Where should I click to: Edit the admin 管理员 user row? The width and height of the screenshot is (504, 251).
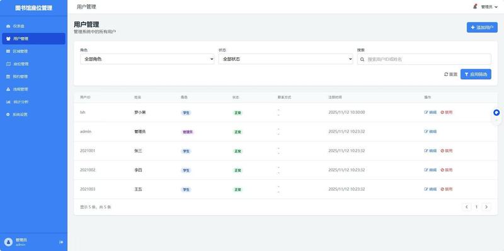430,131
